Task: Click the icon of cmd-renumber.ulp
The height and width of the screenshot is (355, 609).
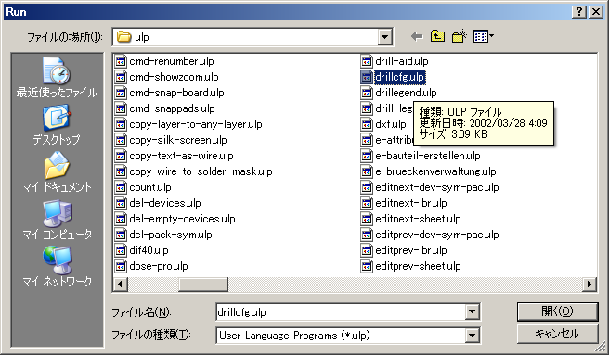Action: click(121, 61)
